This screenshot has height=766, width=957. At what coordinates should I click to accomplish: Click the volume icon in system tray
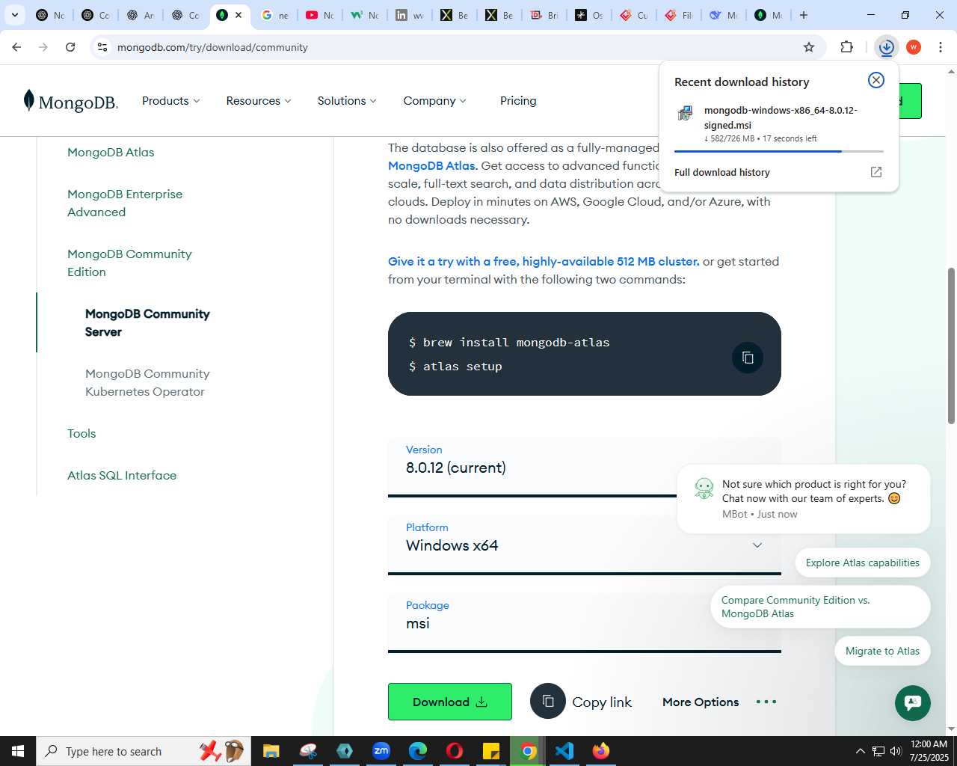coord(896,751)
